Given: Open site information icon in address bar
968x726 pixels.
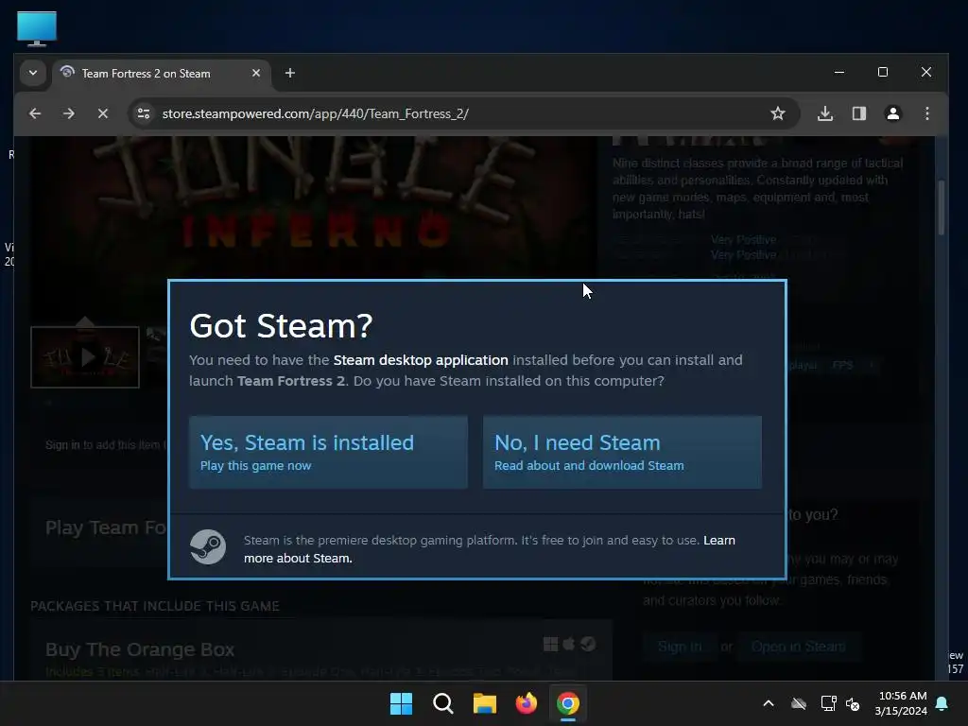Looking at the screenshot, I should click(144, 113).
